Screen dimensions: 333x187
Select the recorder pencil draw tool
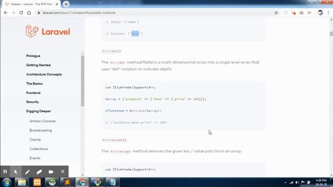pos(28,171)
